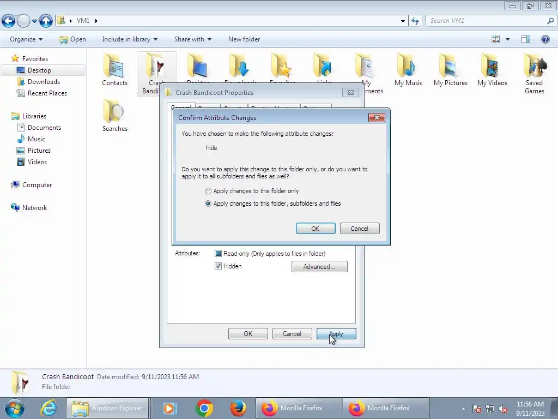The width and height of the screenshot is (558, 419).
Task: Open the Windows Start orb
Action: coord(15,408)
